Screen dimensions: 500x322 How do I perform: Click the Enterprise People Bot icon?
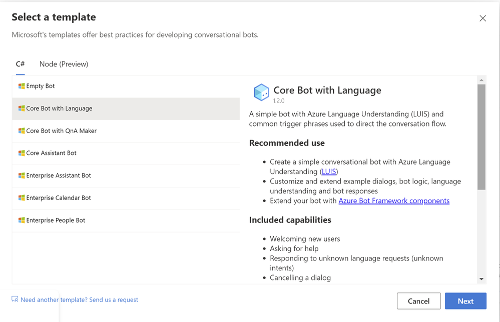(22, 220)
